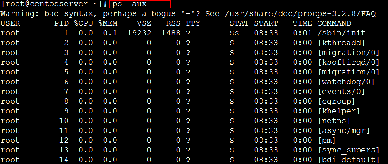Click the '[khelper]' process name
The height and width of the screenshot is (164, 388).
tap(339, 111)
